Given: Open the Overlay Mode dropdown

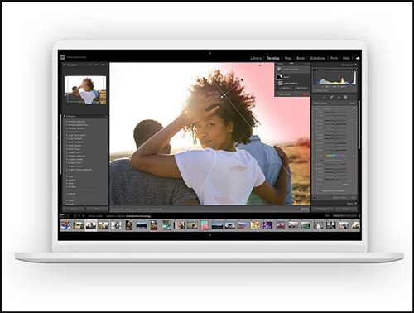Looking at the screenshot, I should 156,209.
